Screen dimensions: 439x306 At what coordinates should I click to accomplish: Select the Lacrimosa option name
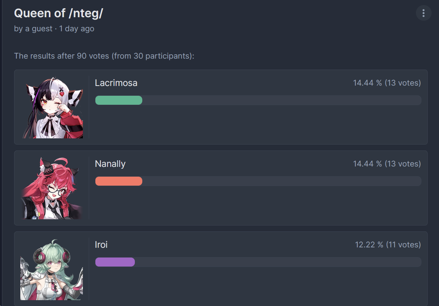[x=116, y=83]
